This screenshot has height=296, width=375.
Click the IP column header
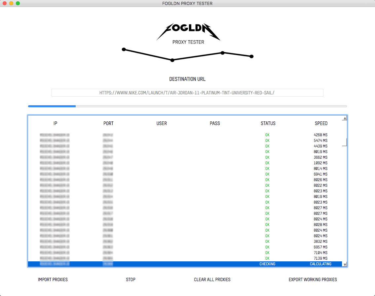(55, 123)
